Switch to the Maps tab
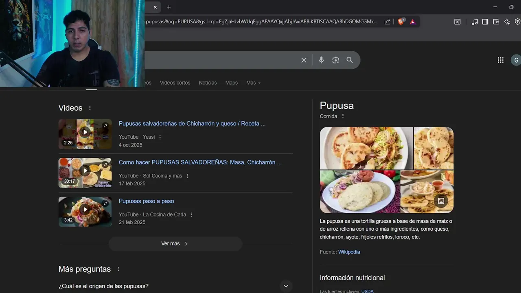The image size is (521, 293). click(x=232, y=83)
